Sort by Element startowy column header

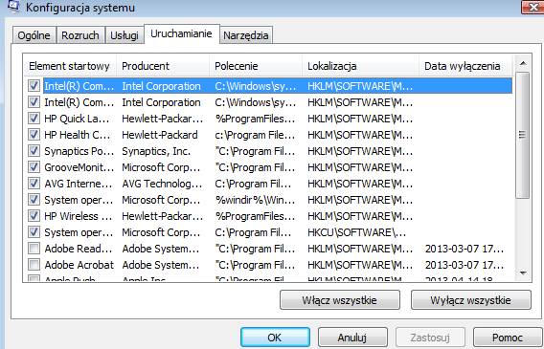click(x=70, y=66)
